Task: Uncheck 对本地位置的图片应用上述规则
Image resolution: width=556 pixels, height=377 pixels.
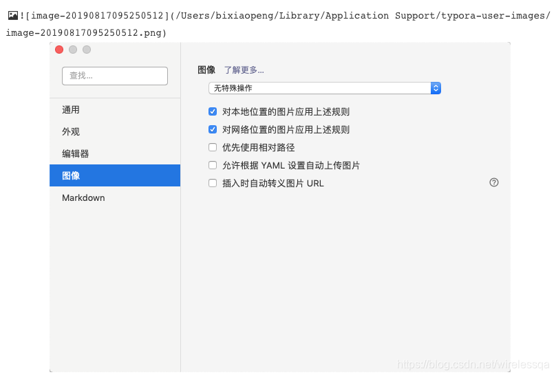Action: 213,111
